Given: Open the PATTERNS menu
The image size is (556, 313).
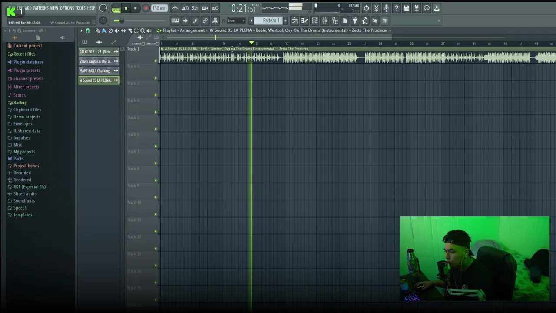Looking at the screenshot, I should tap(41, 8).
